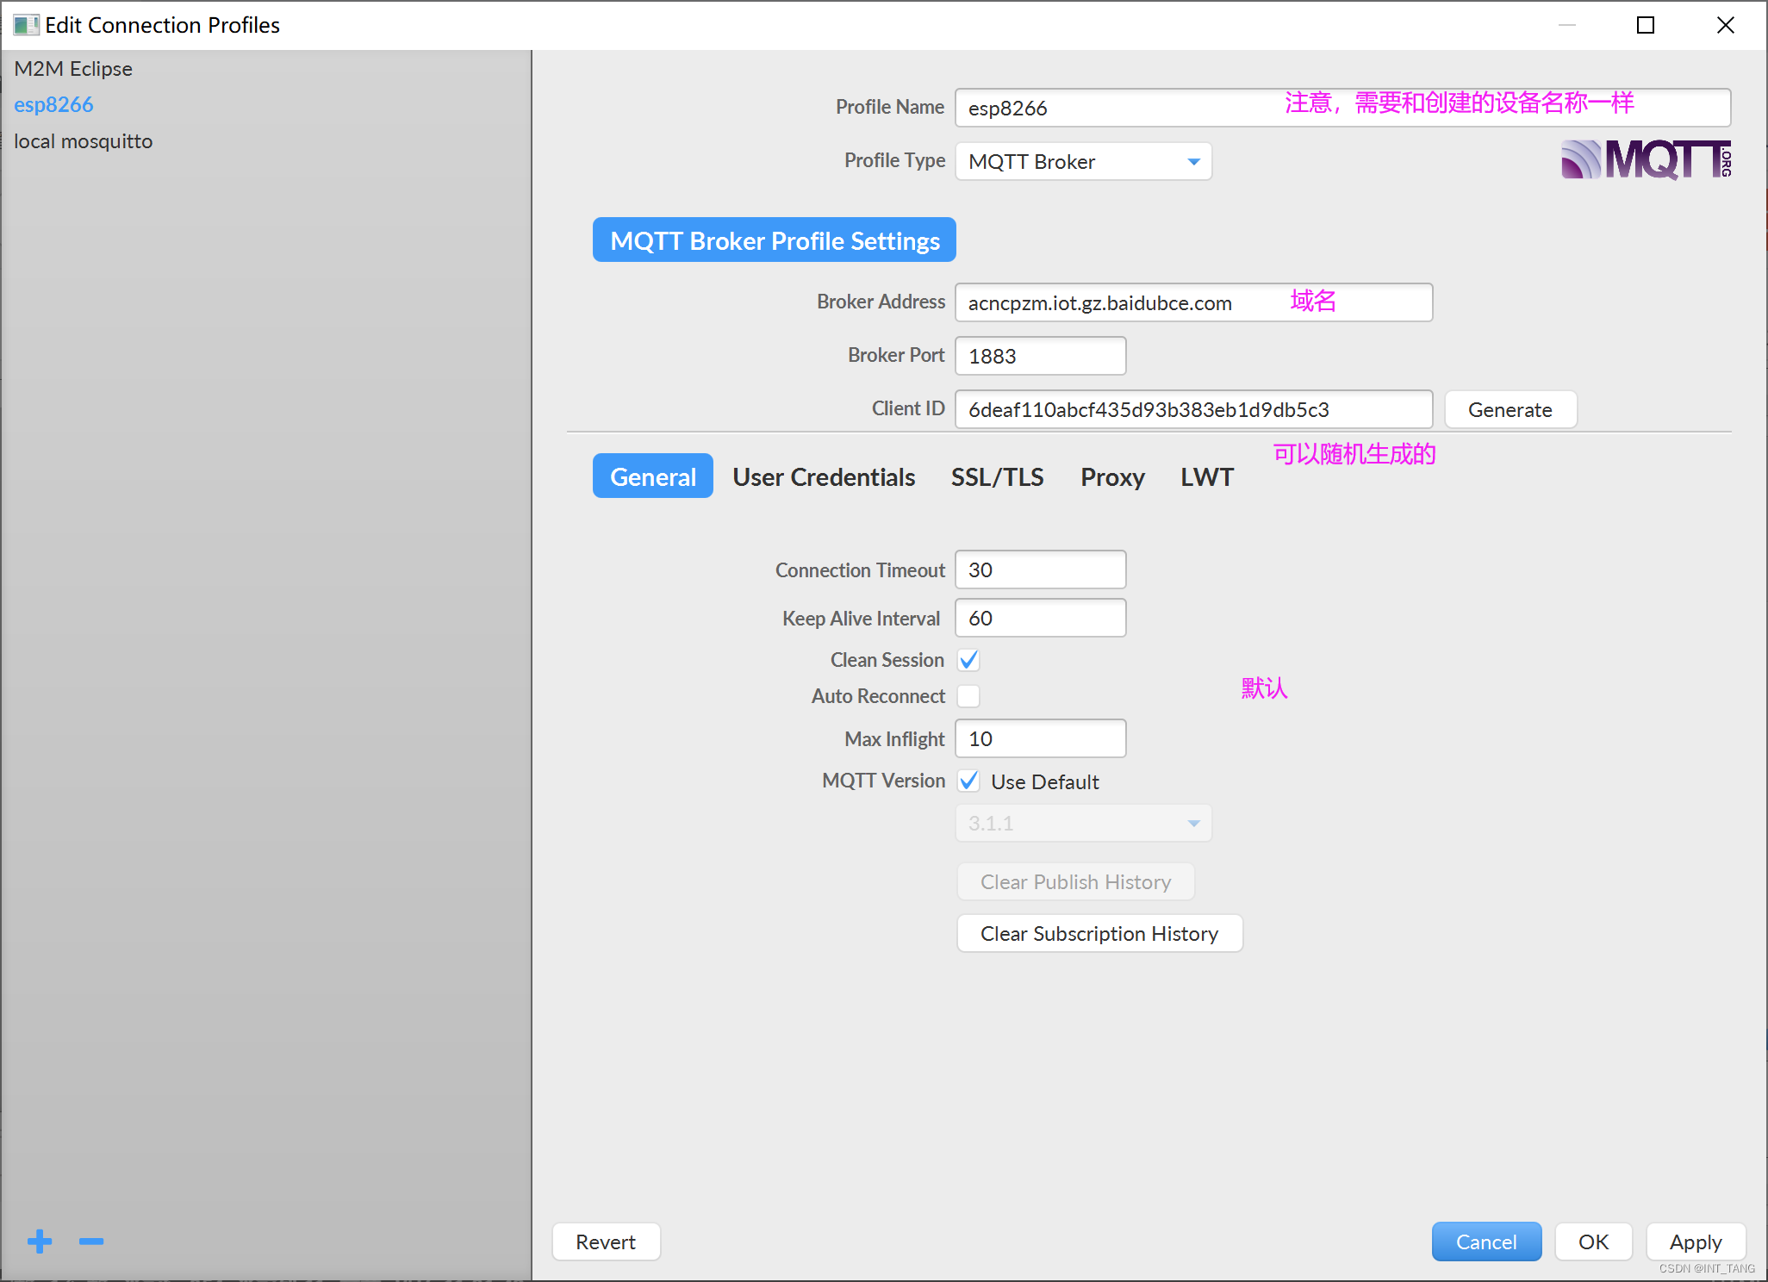Image resolution: width=1768 pixels, height=1282 pixels.
Task: Click the remove profile minus icon
Action: [92, 1241]
